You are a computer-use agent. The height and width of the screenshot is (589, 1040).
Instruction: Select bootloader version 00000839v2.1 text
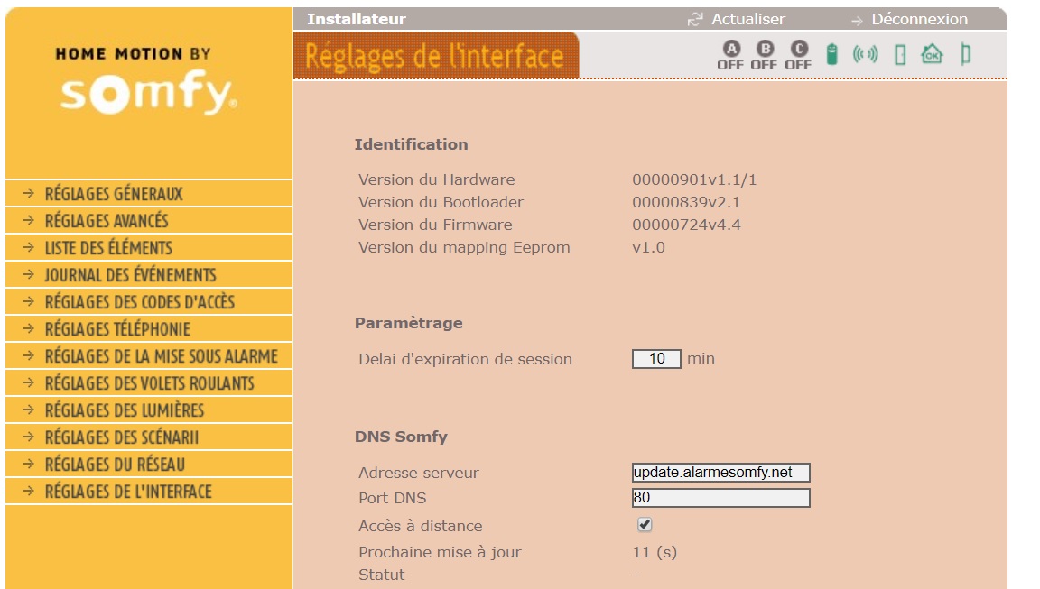pos(686,202)
